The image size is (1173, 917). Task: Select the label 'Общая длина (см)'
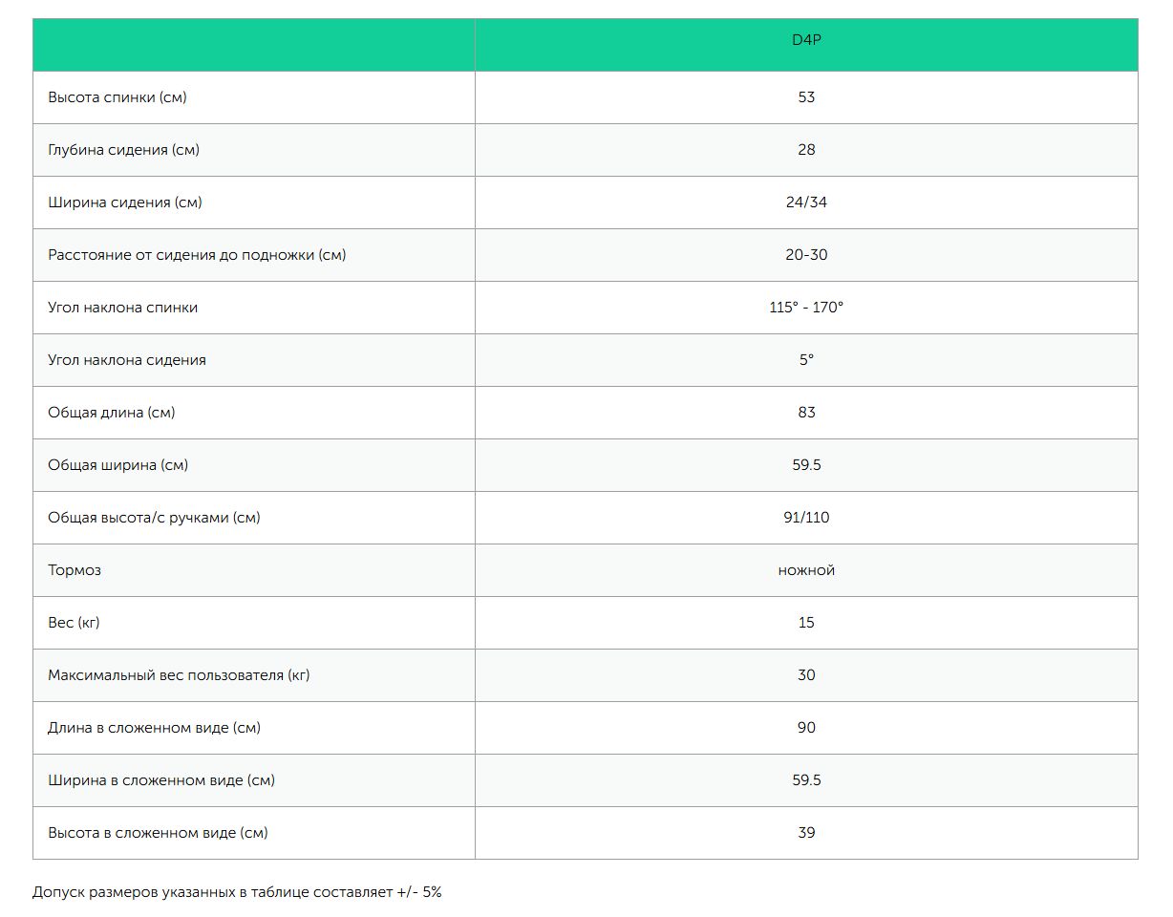(112, 413)
